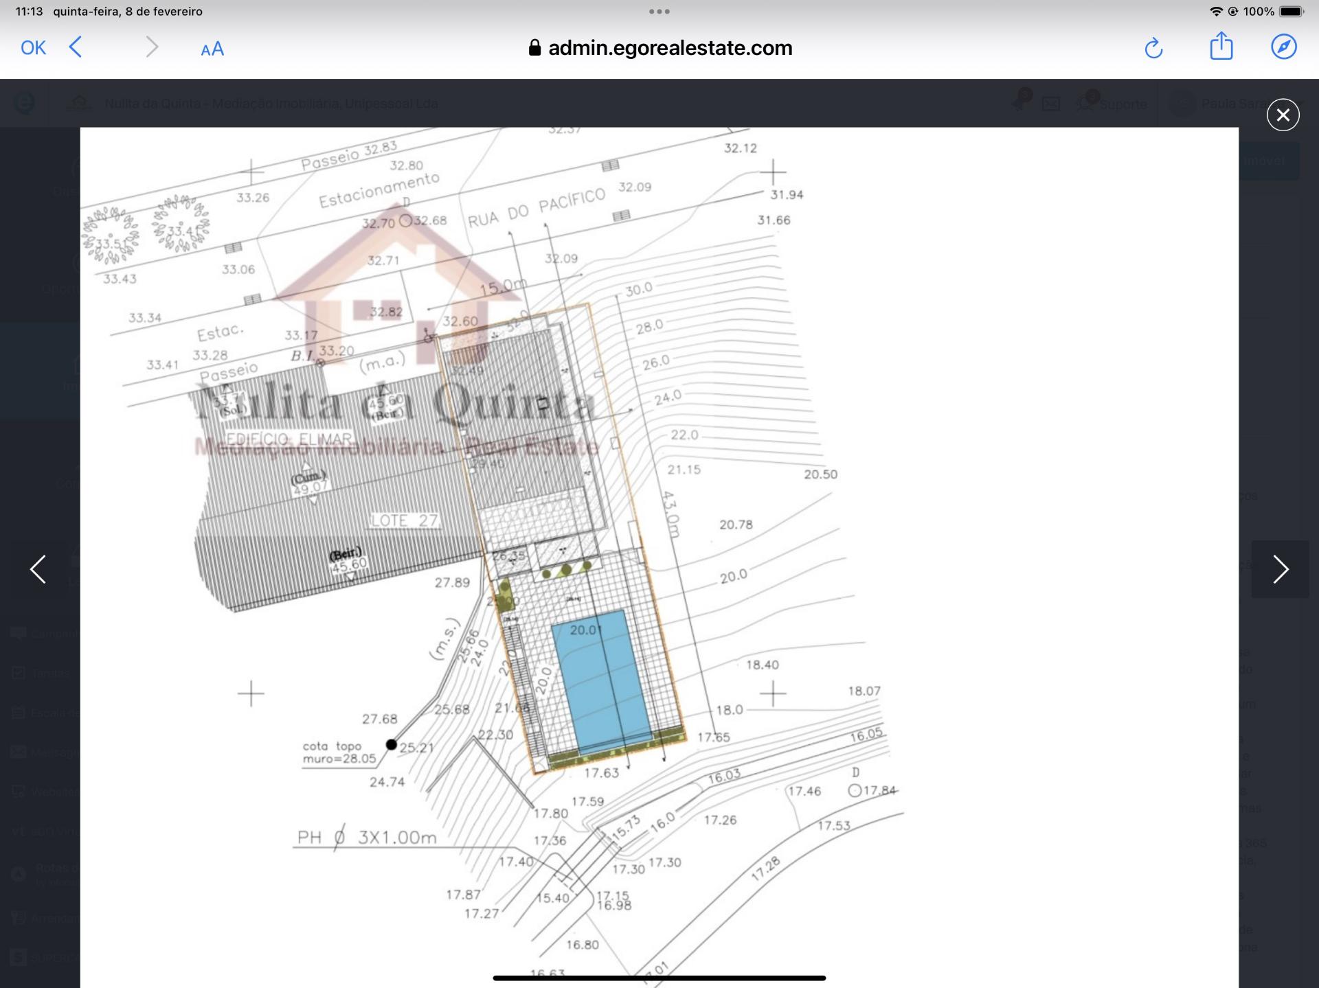Click the Suporte link in the header
The height and width of the screenshot is (988, 1319).
pos(1123,104)
